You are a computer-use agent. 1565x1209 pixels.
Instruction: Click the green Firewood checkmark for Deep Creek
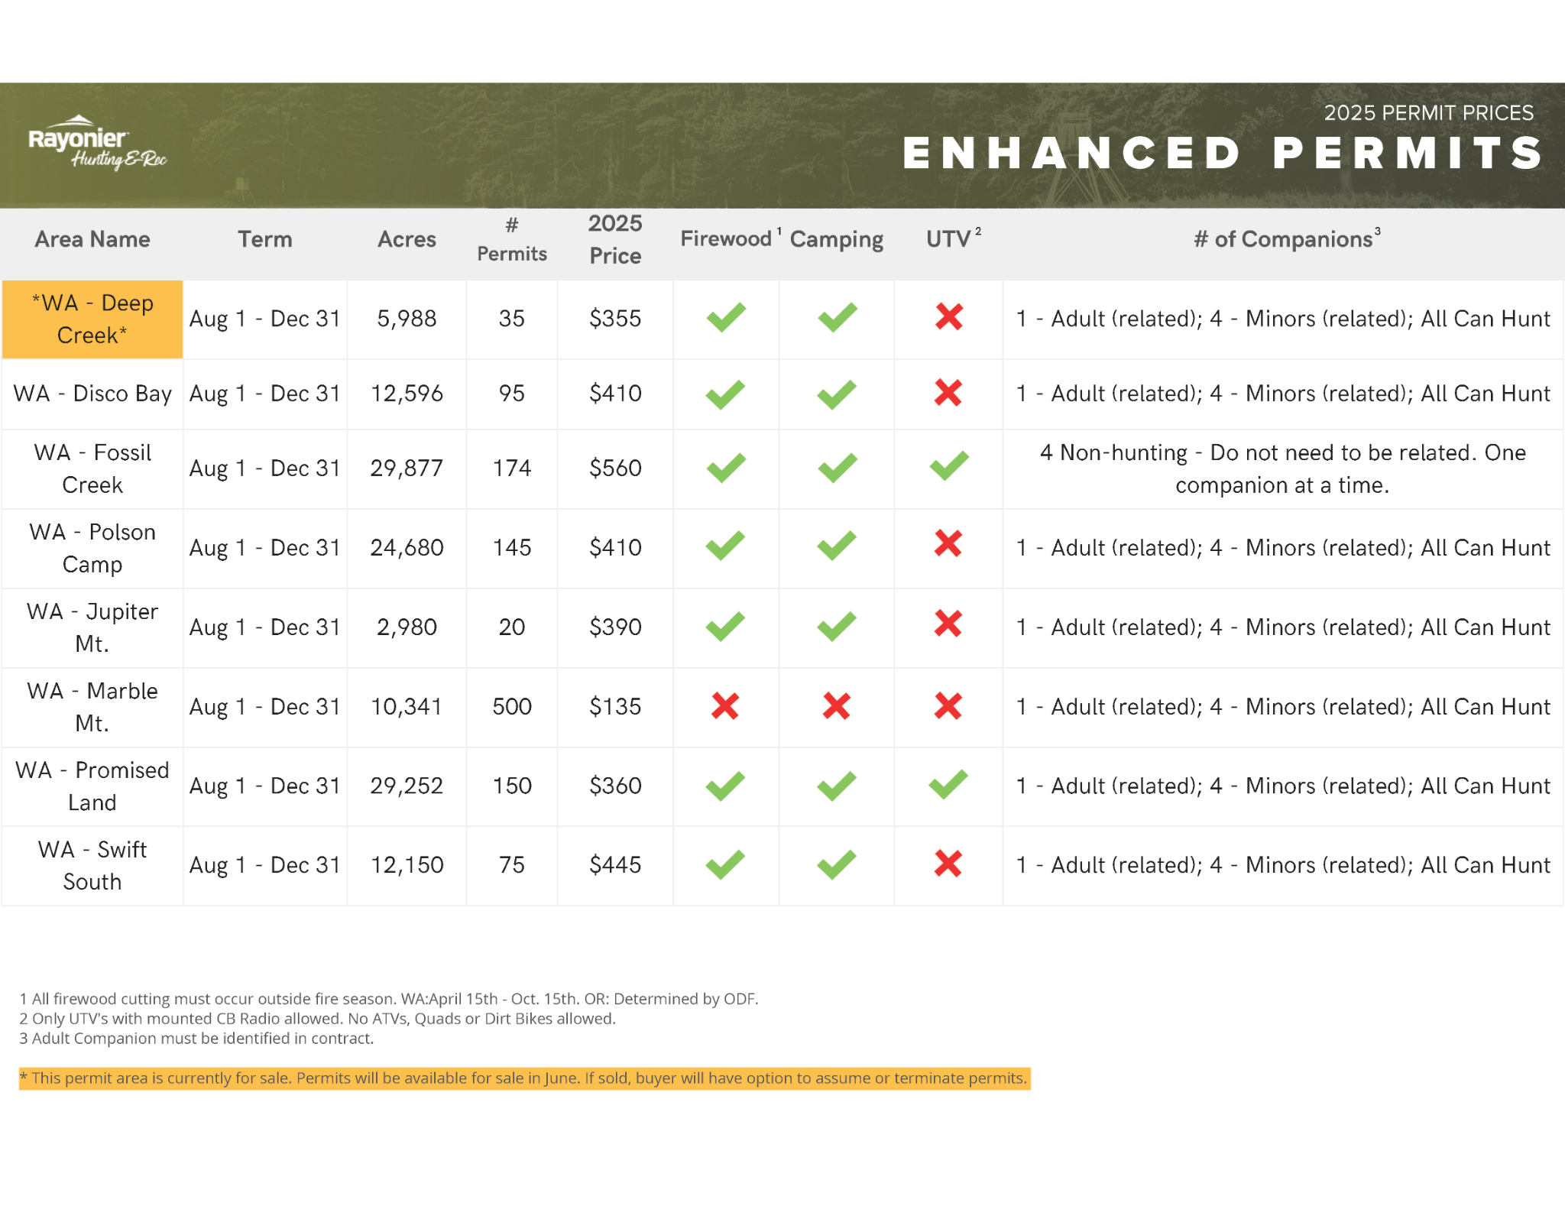(x=725, y=316)
